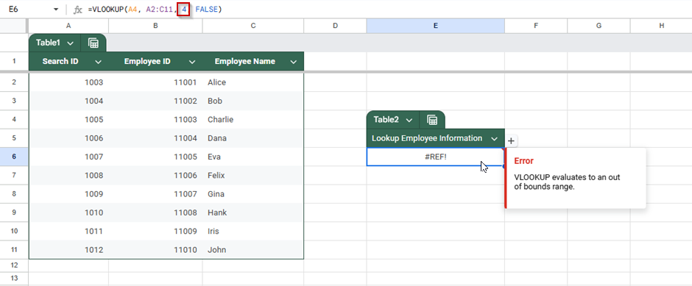Select column H header

[x=661, y=26]
